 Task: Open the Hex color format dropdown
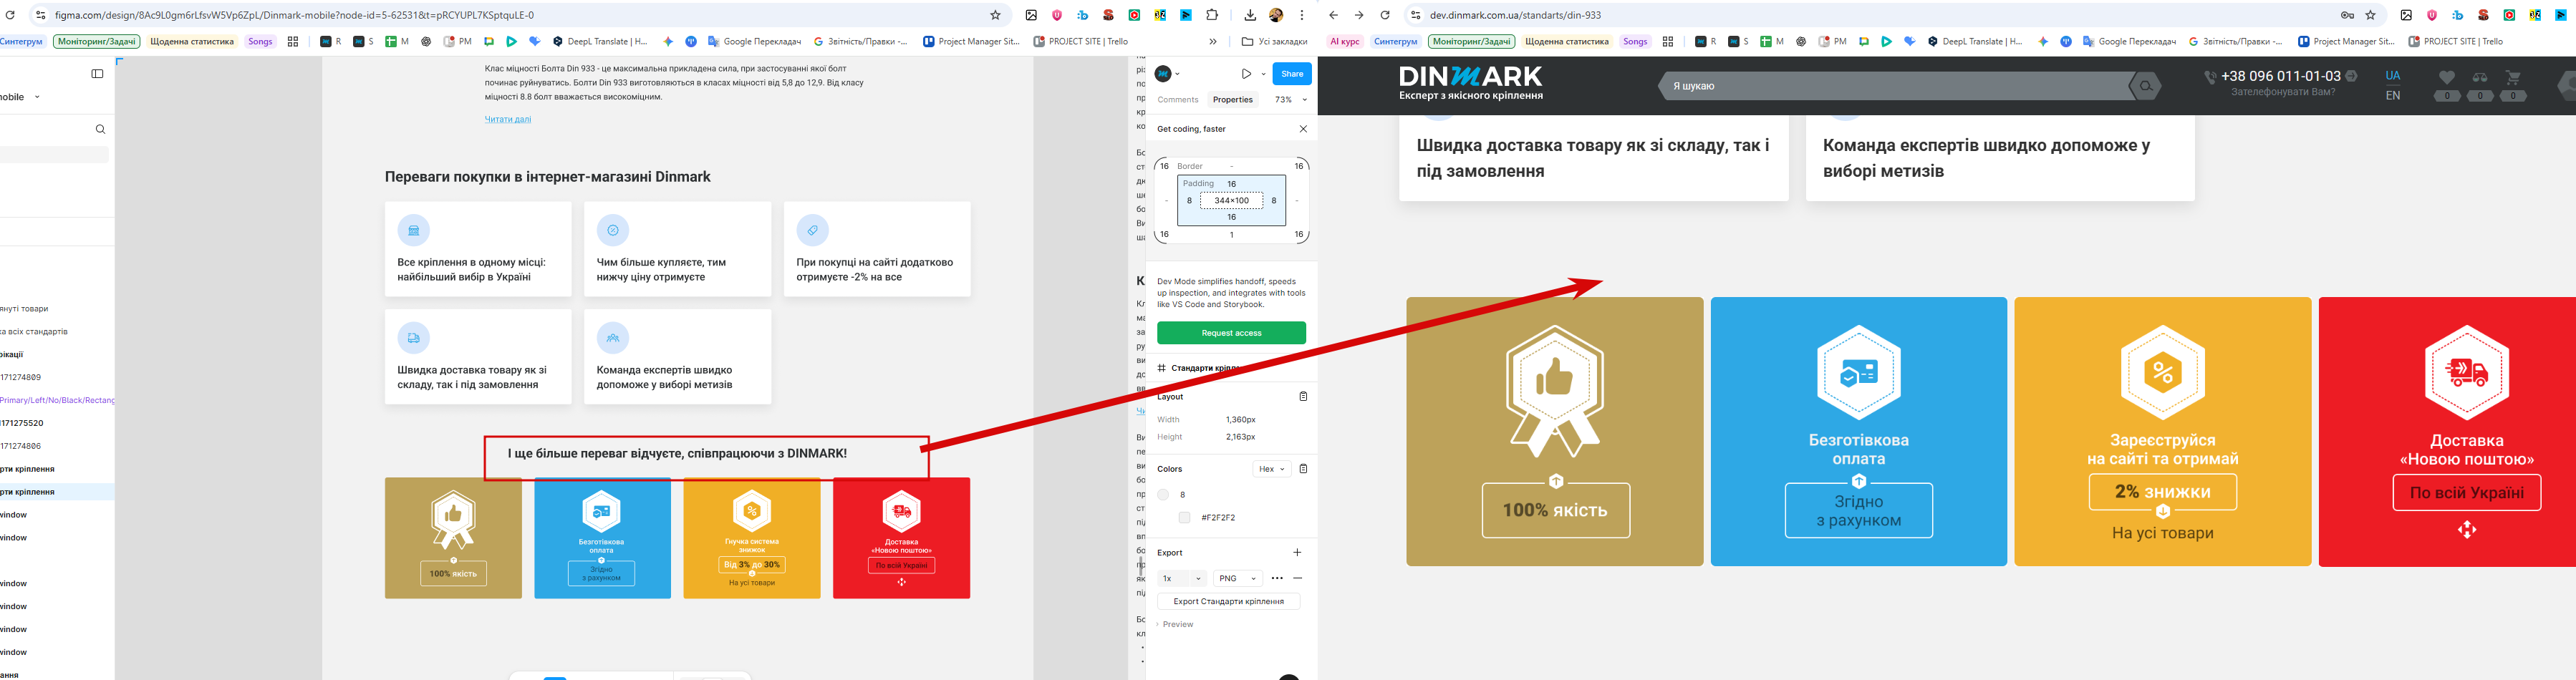[1271, 469]
